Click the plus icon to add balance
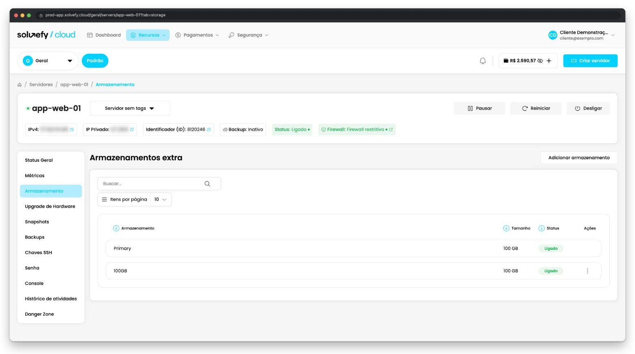 tap(549, 61)
